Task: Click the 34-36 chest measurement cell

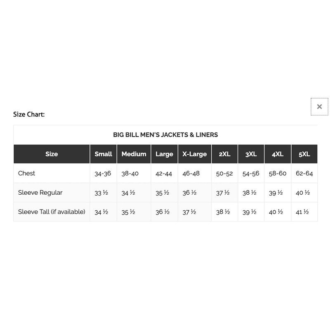Action: pyautogui.click(x=103, y=174)
